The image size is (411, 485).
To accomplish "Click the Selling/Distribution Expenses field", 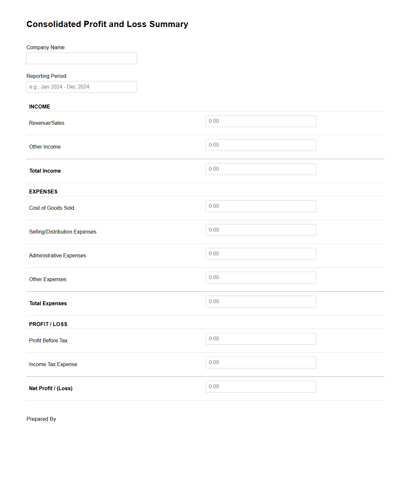I will 260,230.
